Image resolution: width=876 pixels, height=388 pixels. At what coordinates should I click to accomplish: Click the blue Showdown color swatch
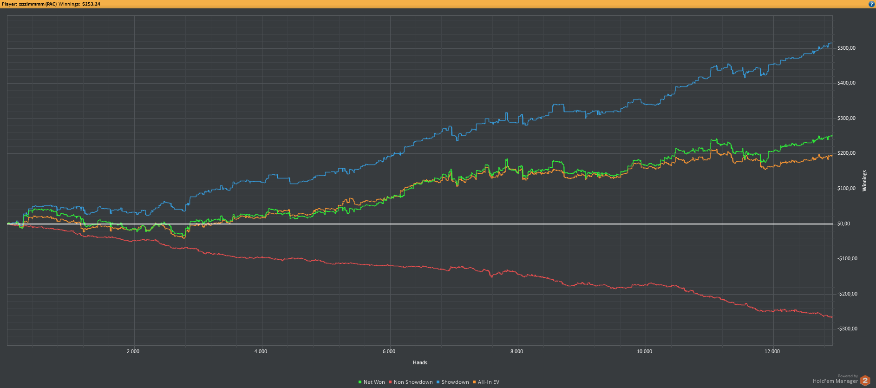(x=438, y=382)
